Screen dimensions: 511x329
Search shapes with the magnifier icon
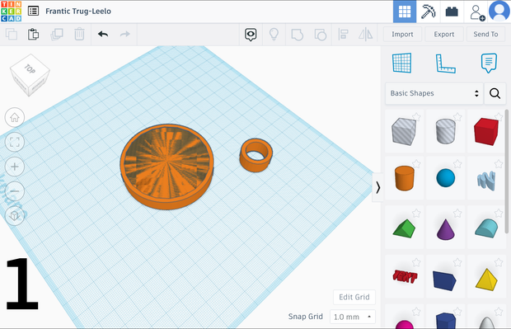click(x=495, y=93)
